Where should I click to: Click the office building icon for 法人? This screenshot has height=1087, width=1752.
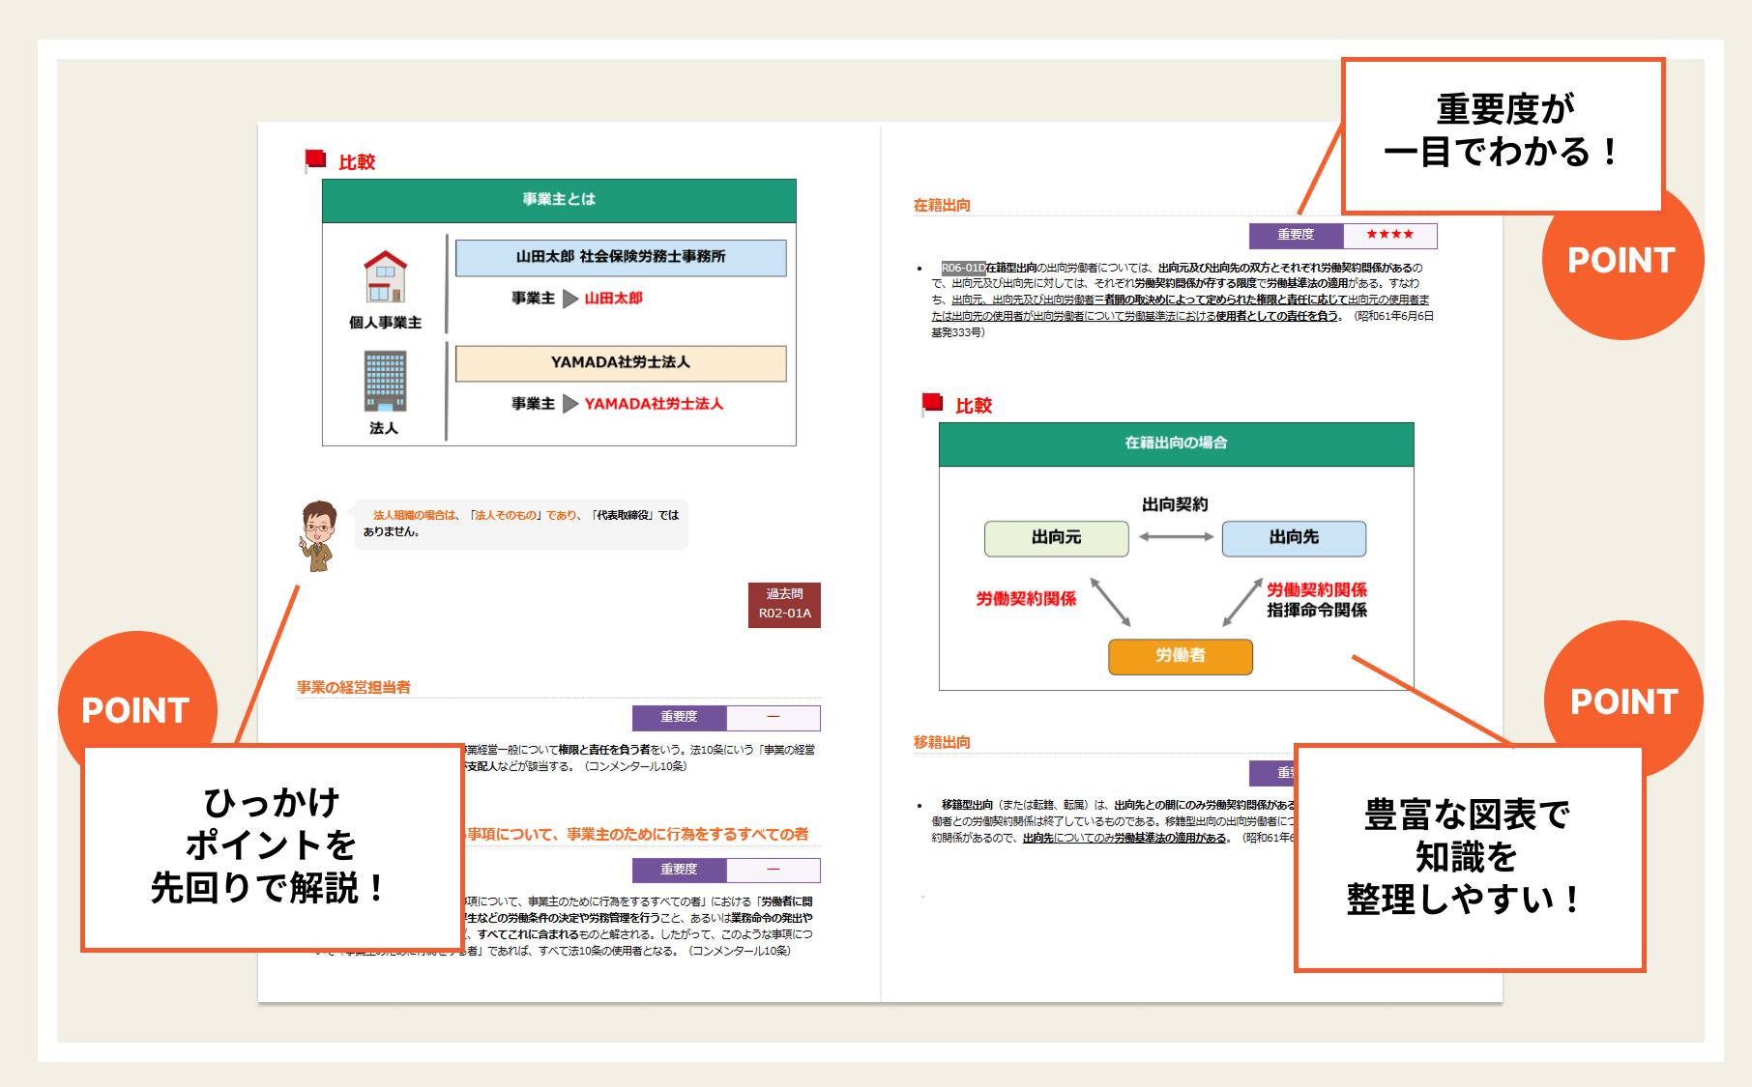(385, 382)
